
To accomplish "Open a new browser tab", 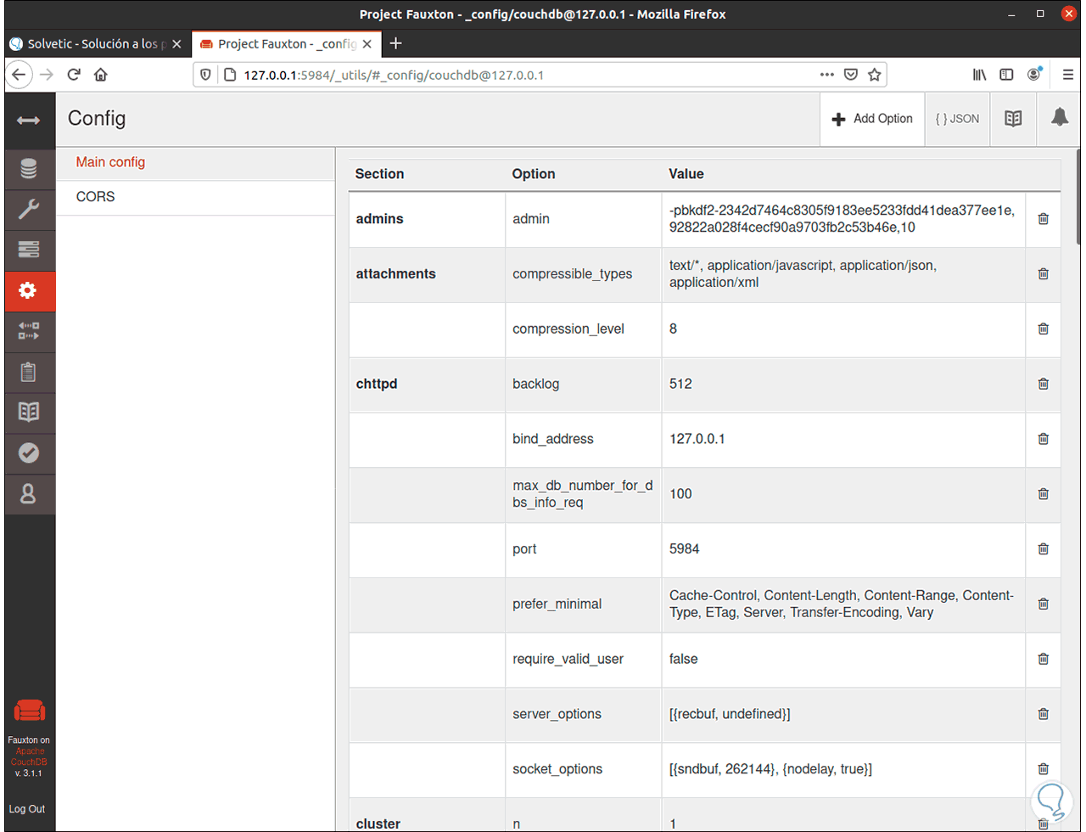I will click(x=395, y=43).
